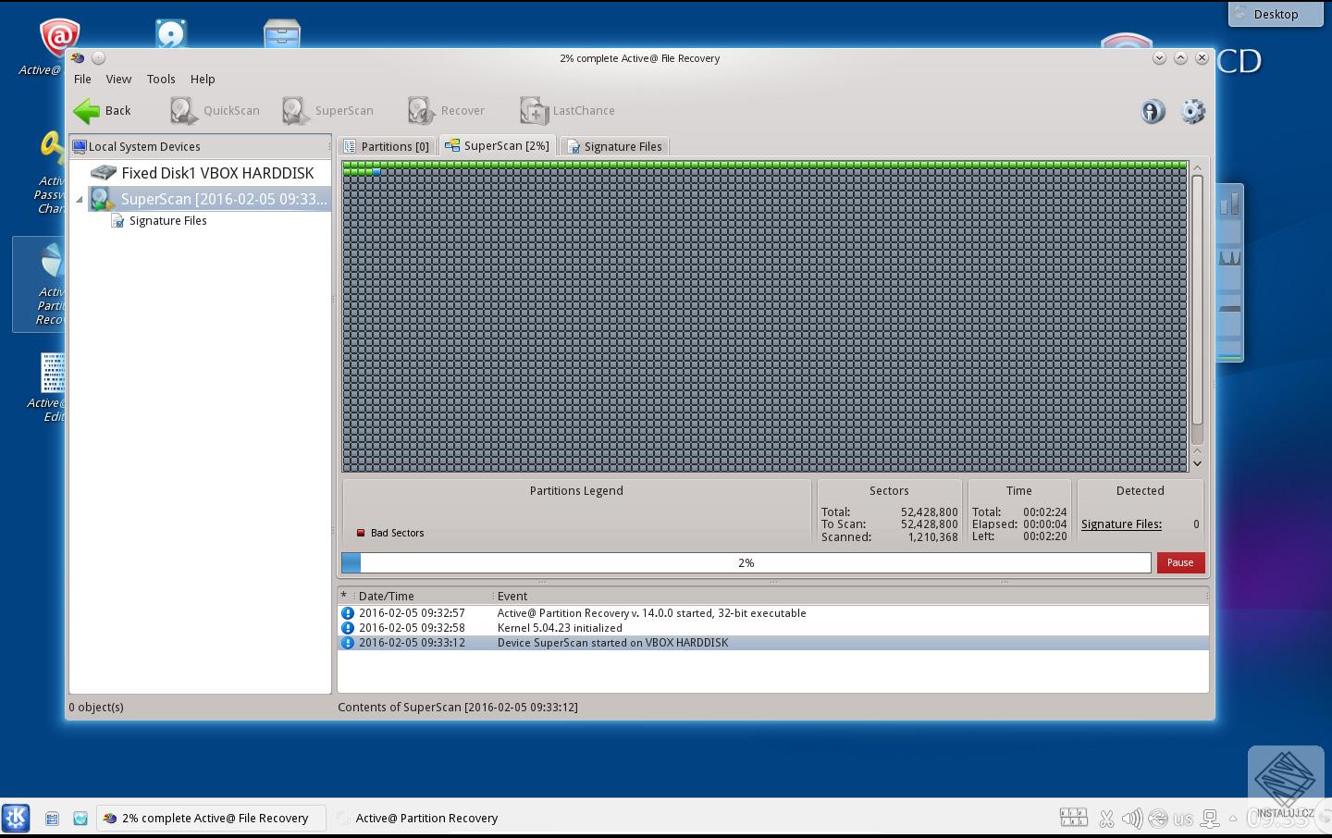Click the Signature Files detected link

tap(1120, 524)
